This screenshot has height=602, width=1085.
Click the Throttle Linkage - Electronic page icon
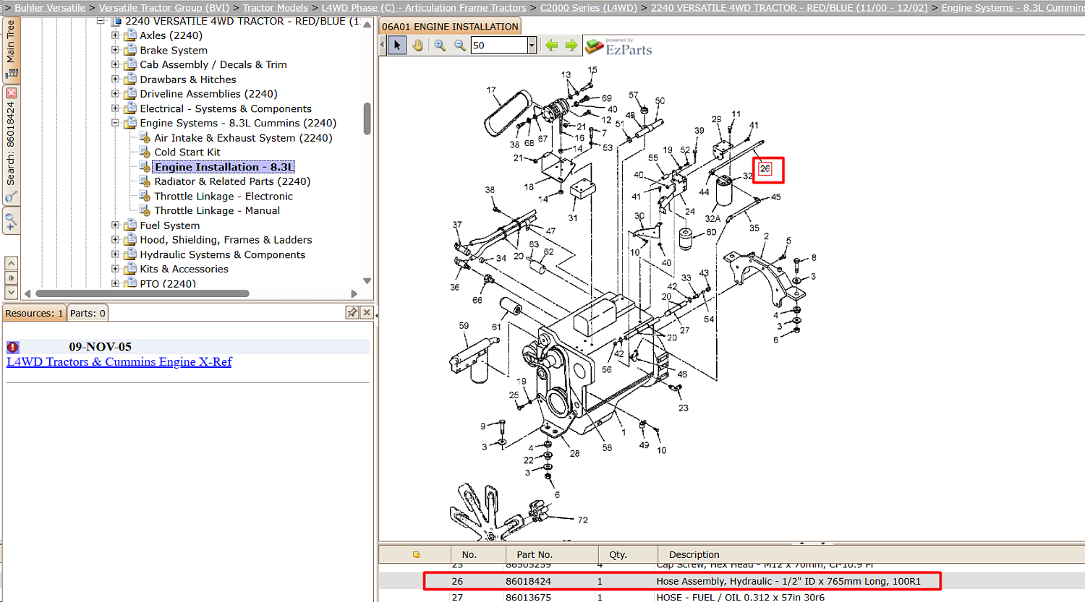tap(145, 196)
